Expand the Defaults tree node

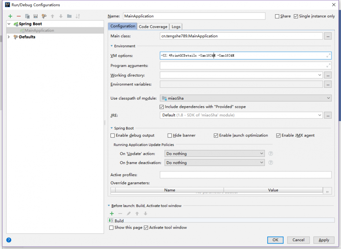coord(9,37)
